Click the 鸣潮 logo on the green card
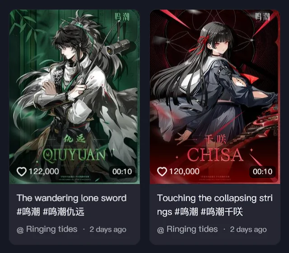The image size is (289, 253). [122, 17]
